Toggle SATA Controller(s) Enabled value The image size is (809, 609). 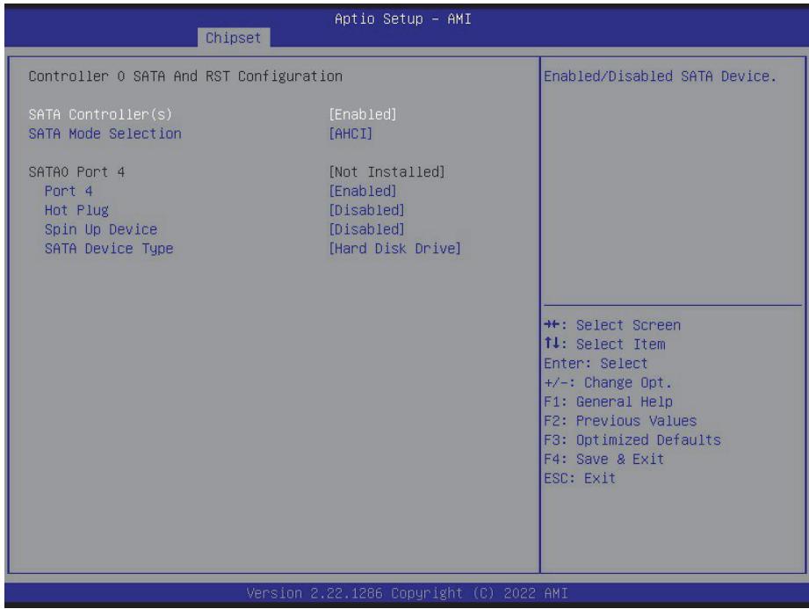click(x=363, y=114)
